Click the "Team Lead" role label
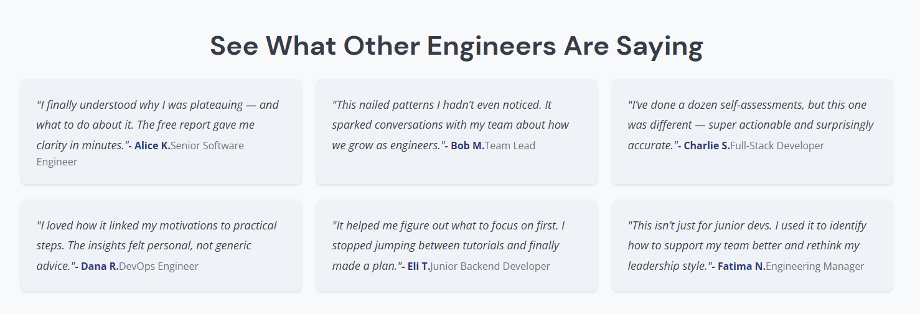 point(510,146)
